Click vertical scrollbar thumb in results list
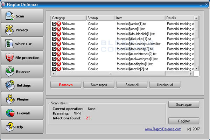Screen dimensions: 210x140 tap(196, 29)
